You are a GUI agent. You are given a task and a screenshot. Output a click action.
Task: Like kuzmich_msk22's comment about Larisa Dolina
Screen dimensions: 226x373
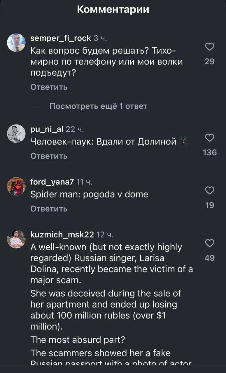coord(210,243)
